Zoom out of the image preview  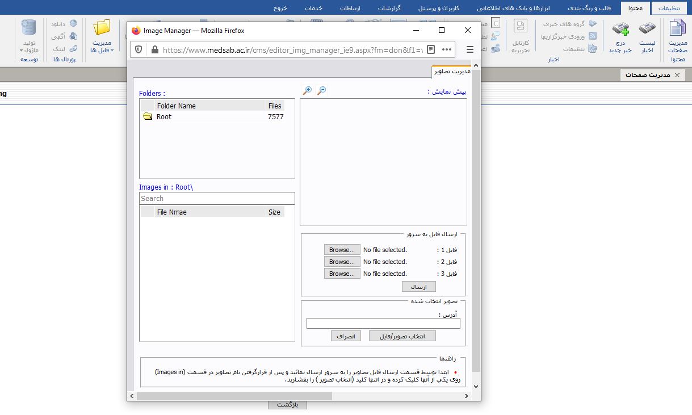pos(321,90)
